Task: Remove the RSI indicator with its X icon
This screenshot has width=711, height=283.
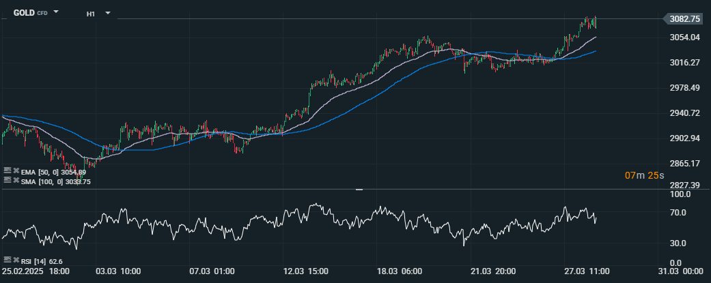Action: 16,259
